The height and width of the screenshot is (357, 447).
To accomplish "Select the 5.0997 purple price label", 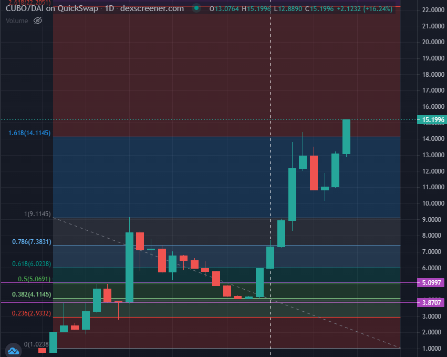I will click(x=431, y=282).
